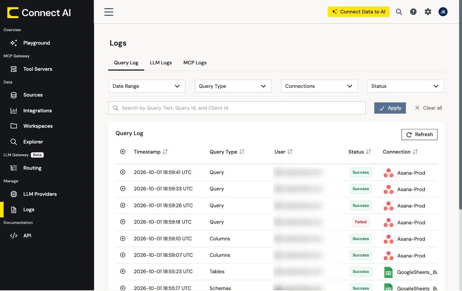Open Integrations in the sidebar

click(37, 111)
